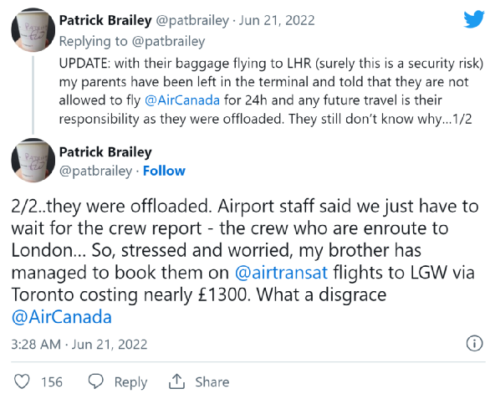Click the Share label

pos(212,381)
